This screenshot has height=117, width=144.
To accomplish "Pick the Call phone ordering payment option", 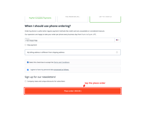I will (x=105, y=19).
